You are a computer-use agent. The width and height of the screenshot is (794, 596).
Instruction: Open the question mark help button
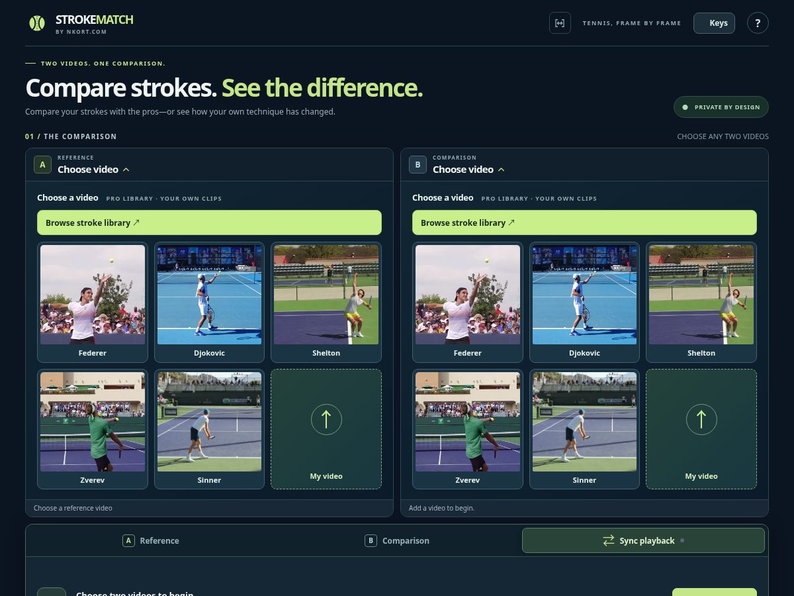[758, 23]
